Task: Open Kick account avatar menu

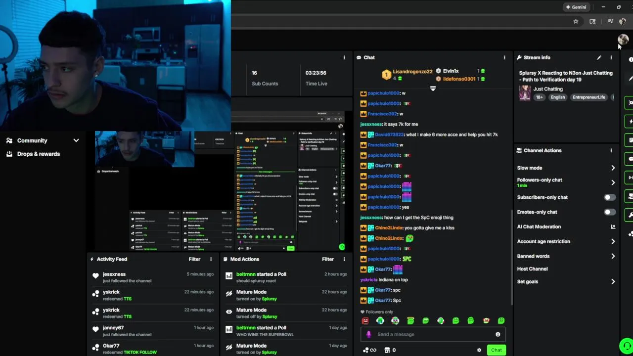Action: pos(623,40)
